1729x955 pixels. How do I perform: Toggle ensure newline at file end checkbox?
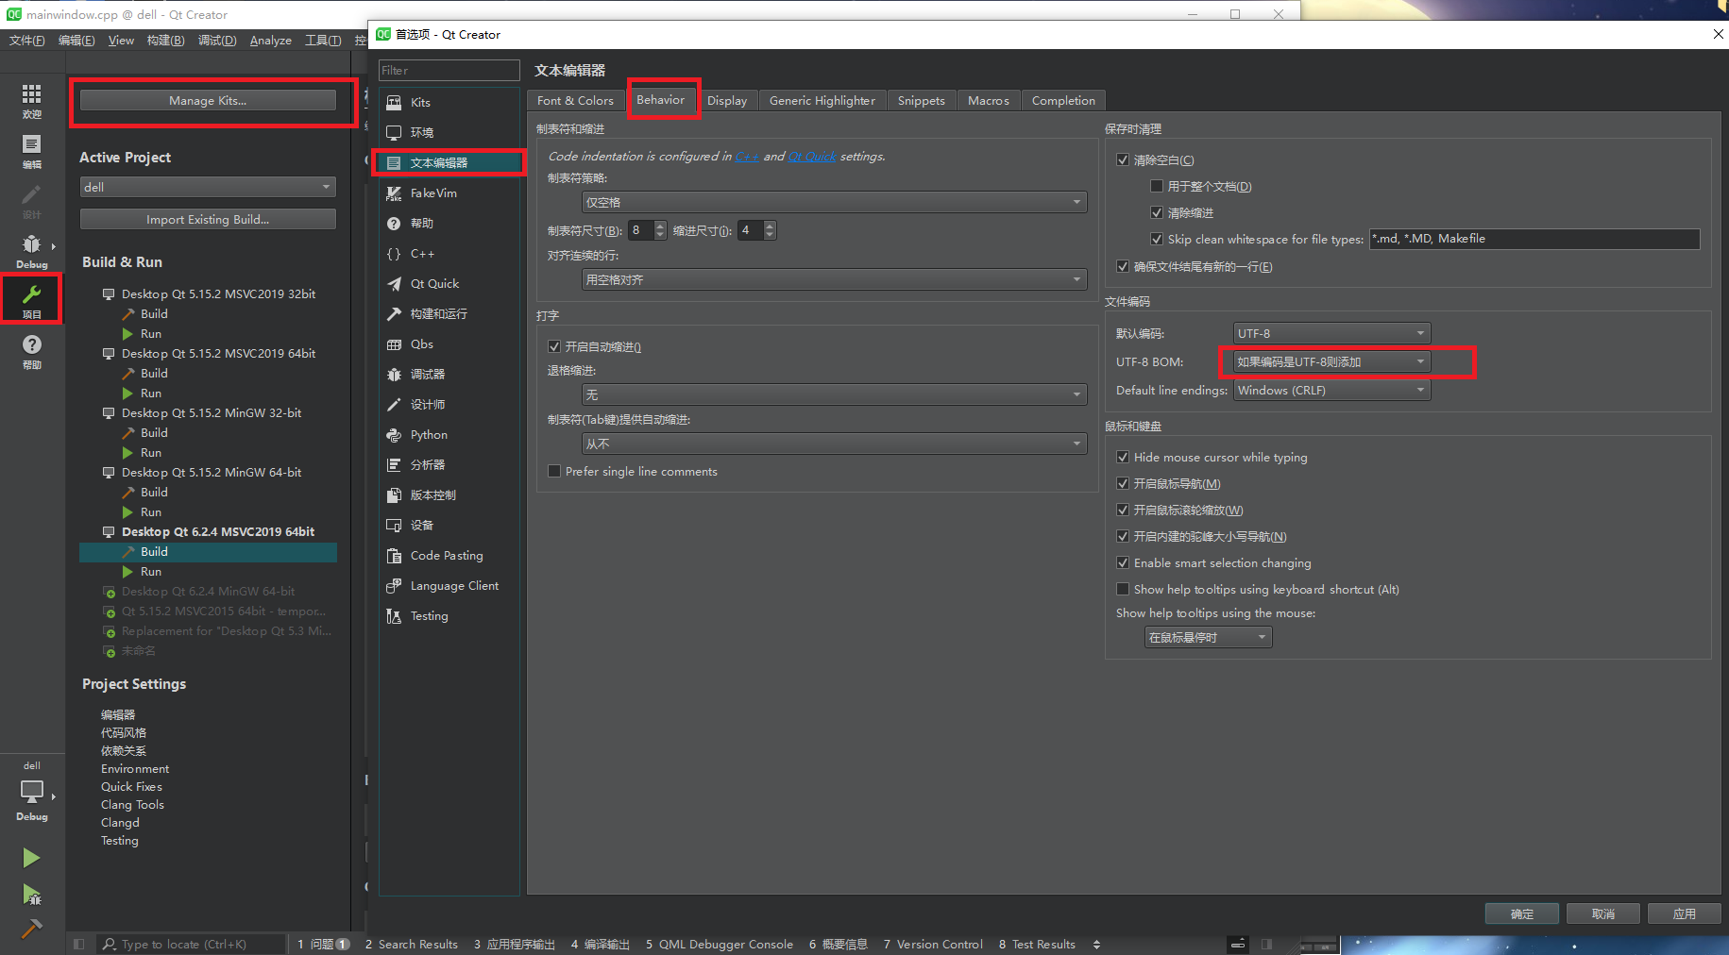pos(1123,266)
